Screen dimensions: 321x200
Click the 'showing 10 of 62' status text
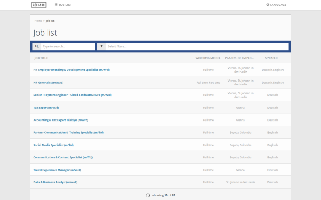pos(164,195)
